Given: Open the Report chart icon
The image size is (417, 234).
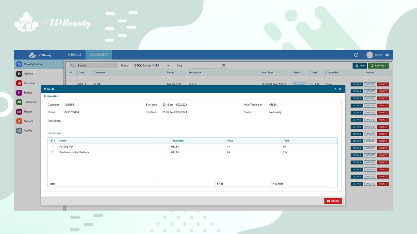Looking at the screenshot, I should pos(19,111).
